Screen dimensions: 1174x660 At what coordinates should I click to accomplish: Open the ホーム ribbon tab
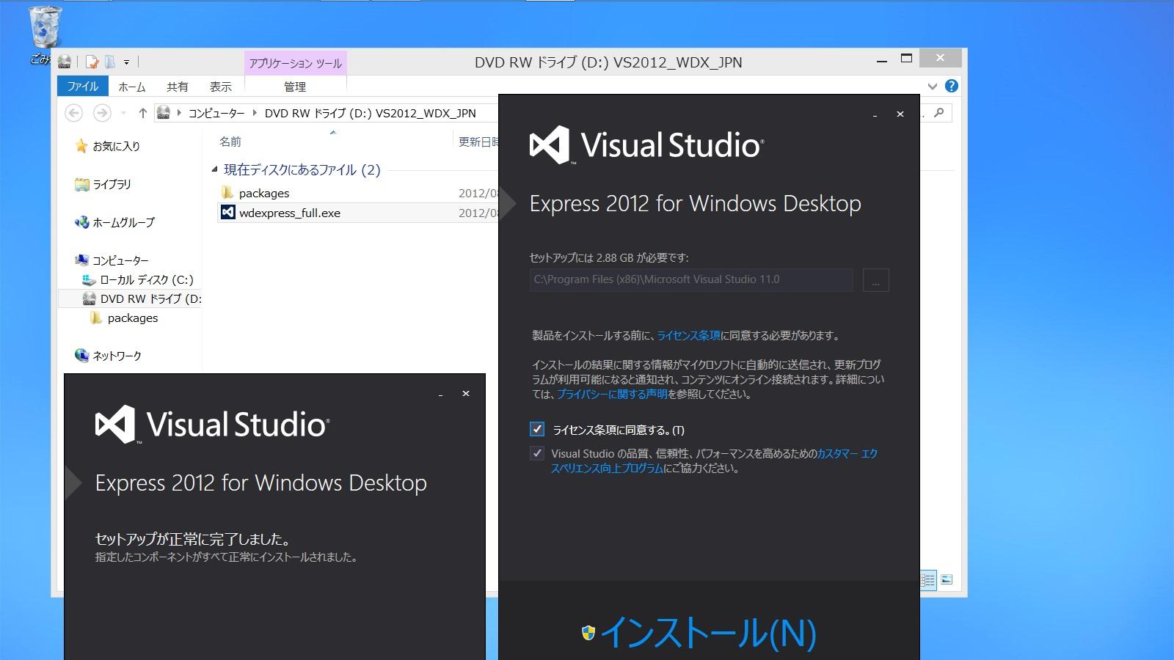[x=132, y=87]
